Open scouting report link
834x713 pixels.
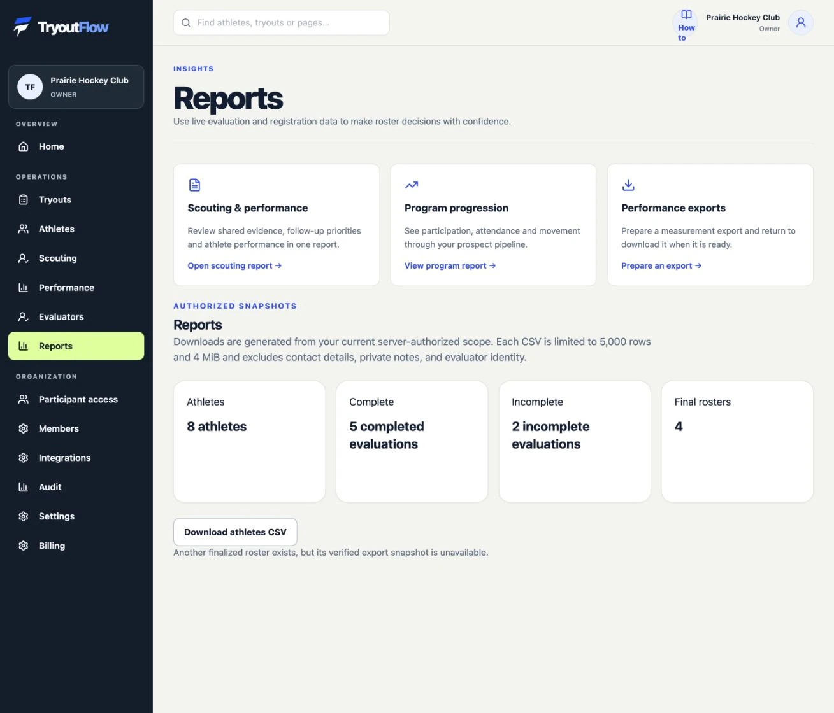(x=234, y=266)
